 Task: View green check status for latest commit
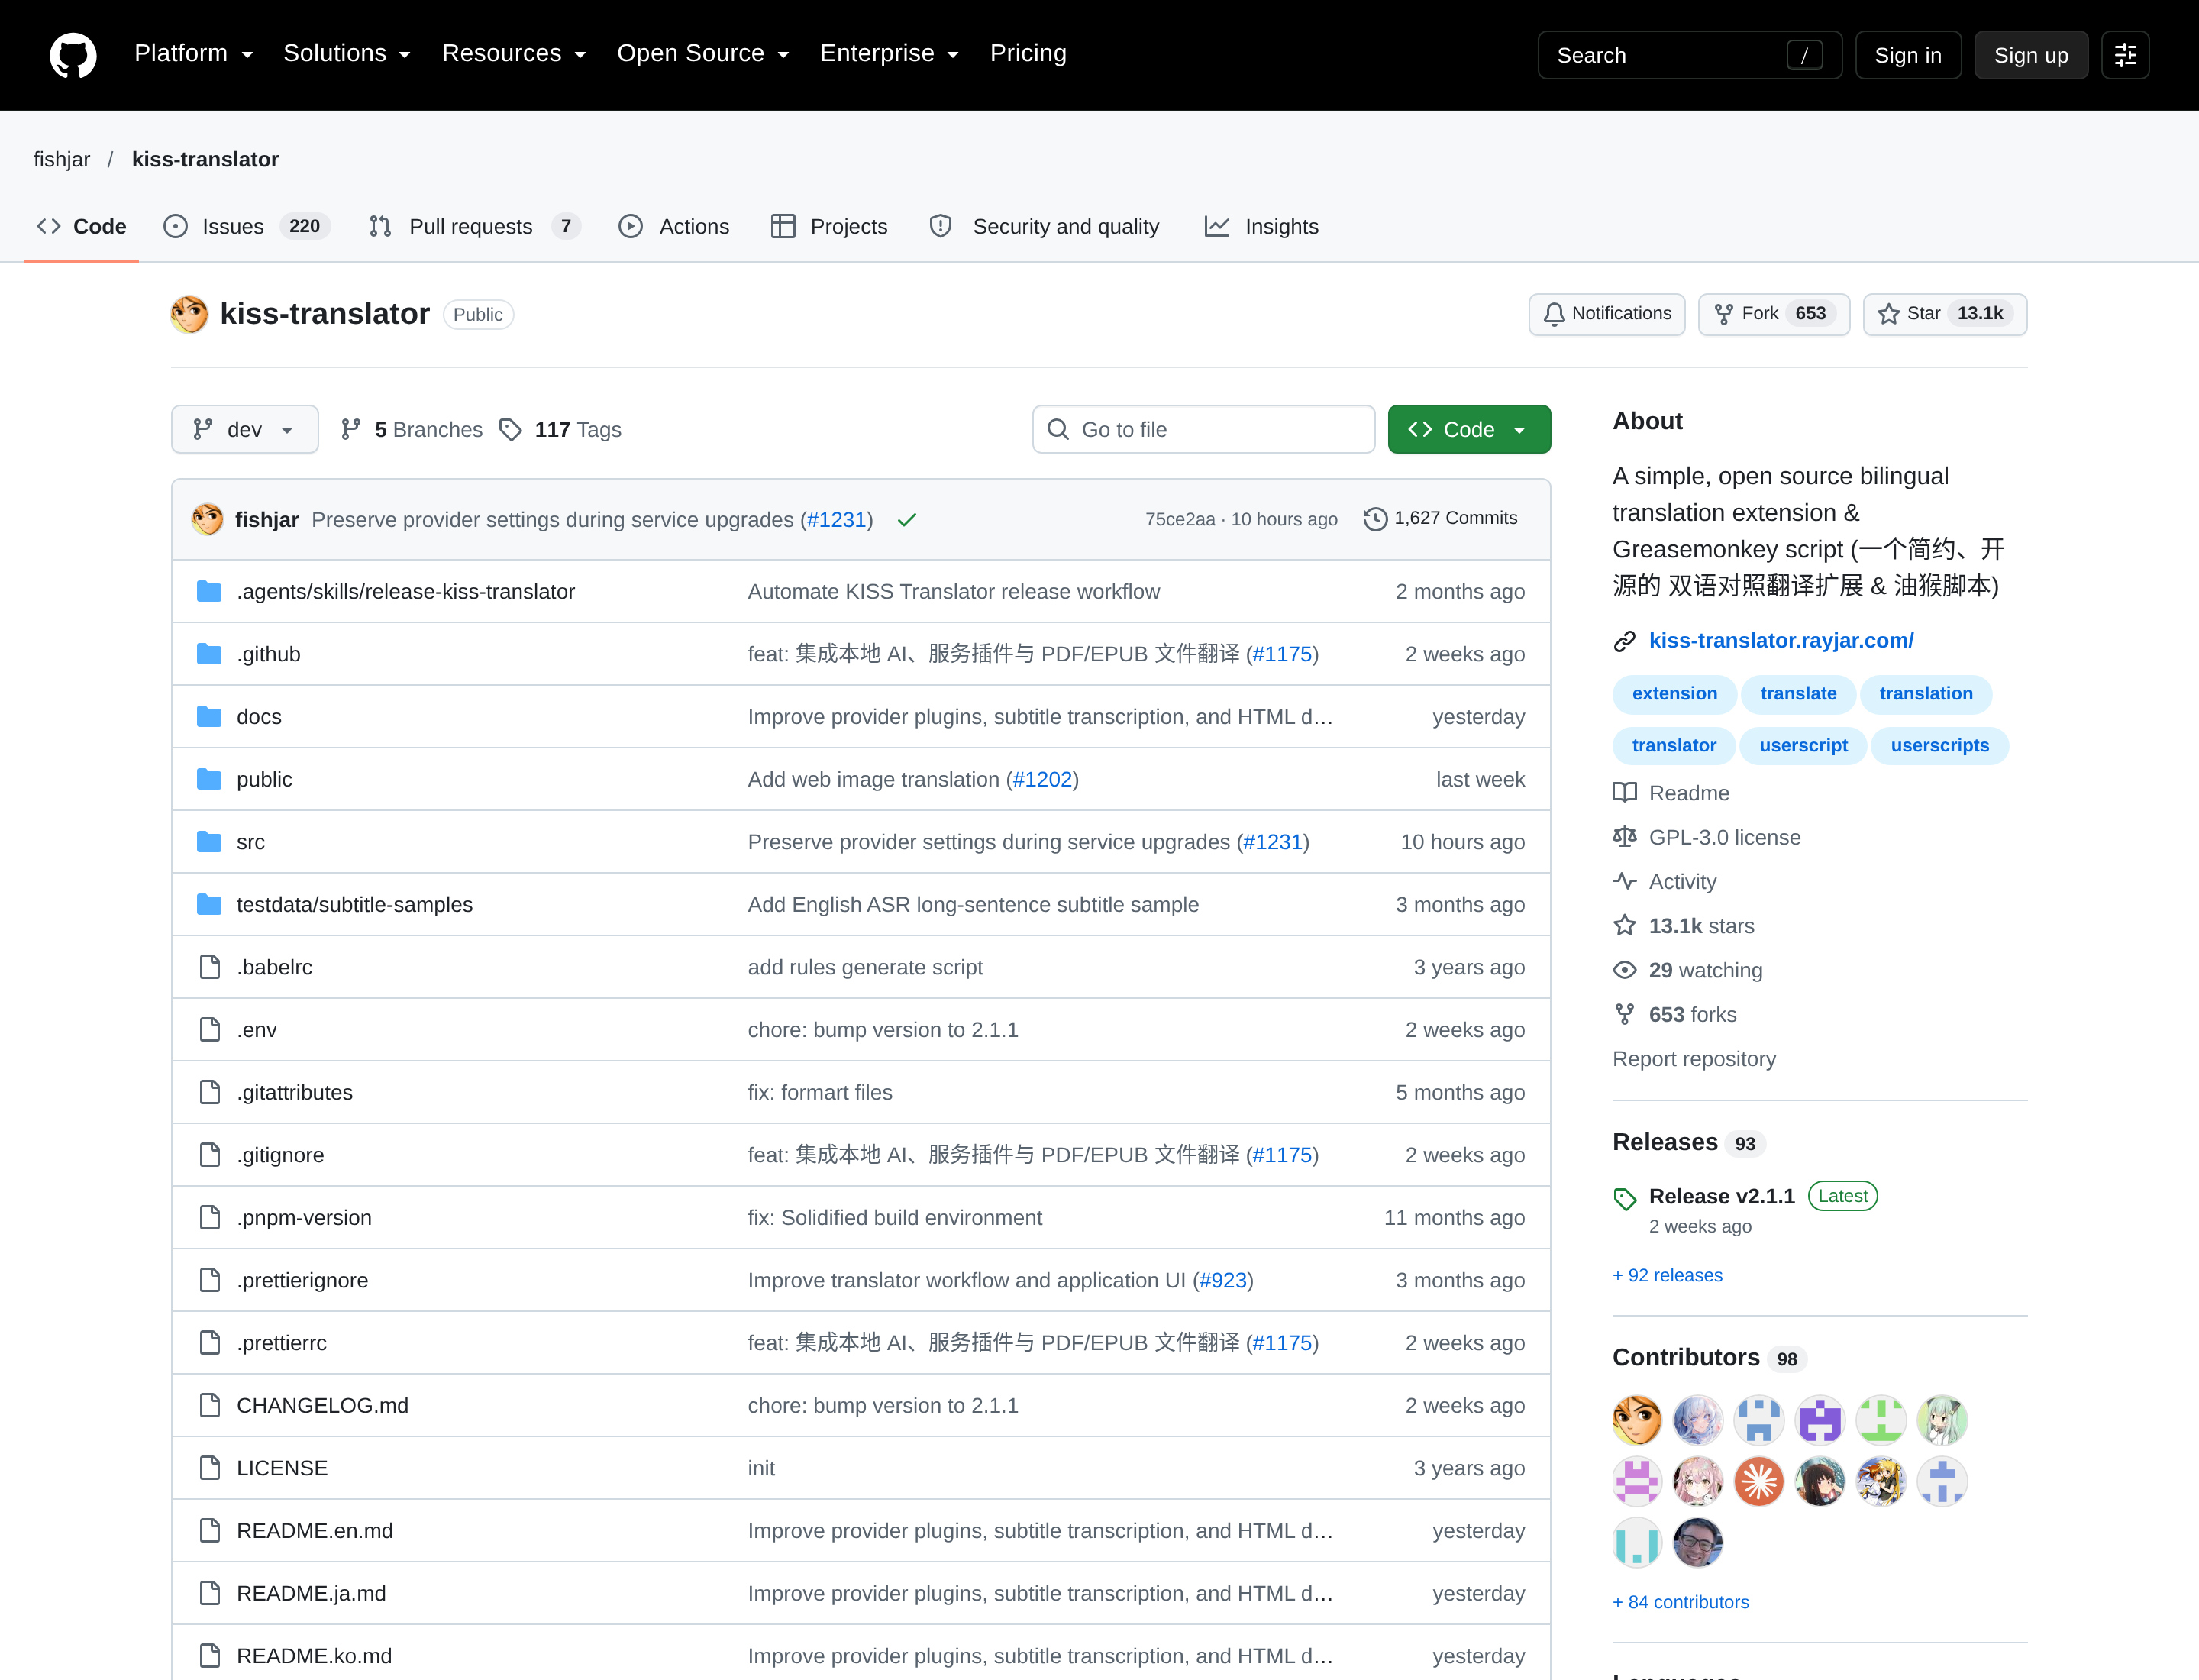point(907,520)
